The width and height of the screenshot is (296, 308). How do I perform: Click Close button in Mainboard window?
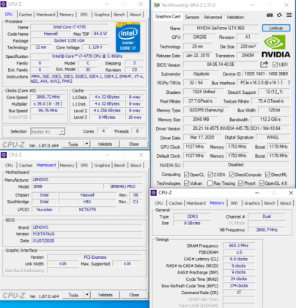(x=134, y=295)
